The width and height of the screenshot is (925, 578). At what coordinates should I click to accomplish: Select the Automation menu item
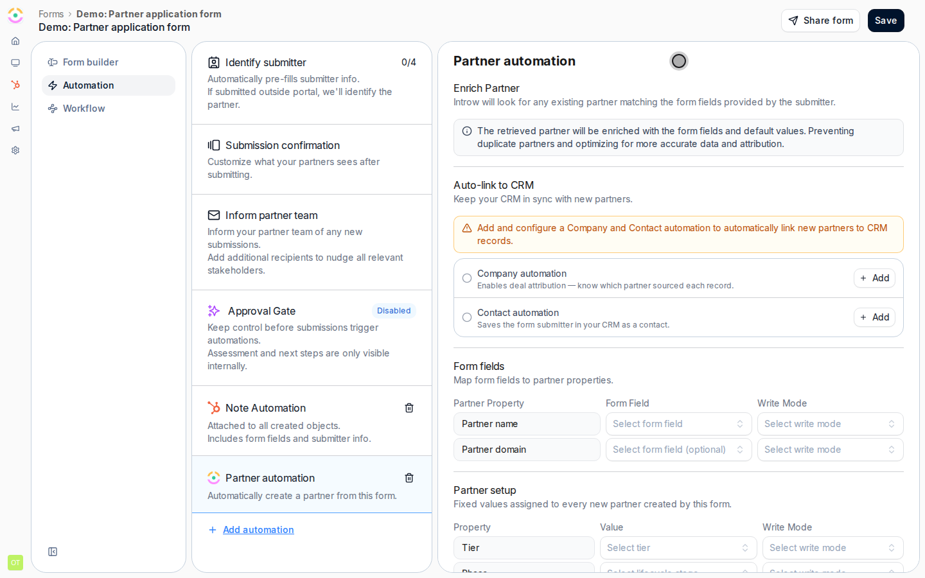[x=109, y=85]
